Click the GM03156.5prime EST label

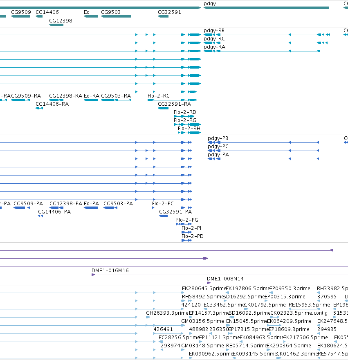pos(202,321)
